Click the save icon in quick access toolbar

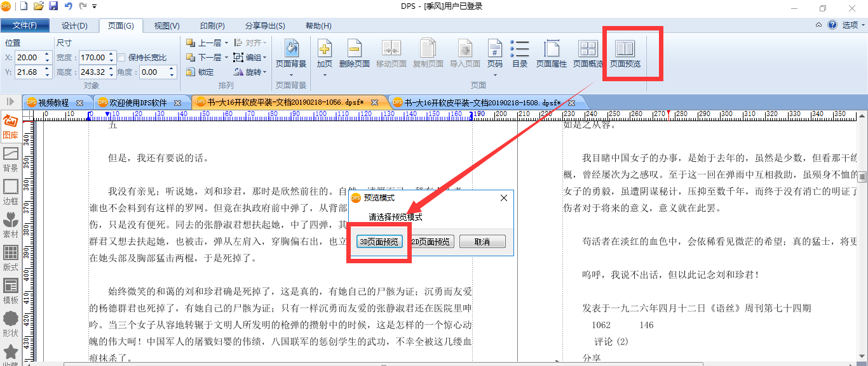pyautogui.click(x=53, y=6)
